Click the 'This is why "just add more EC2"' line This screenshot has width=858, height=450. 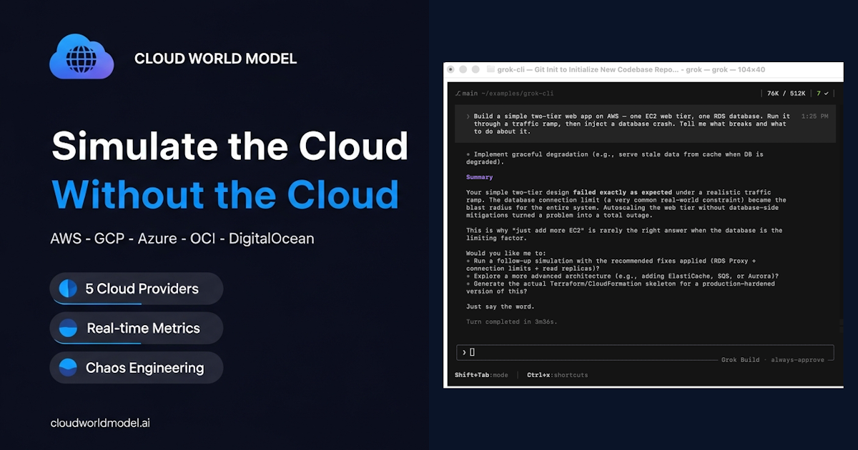pos(624,234)
